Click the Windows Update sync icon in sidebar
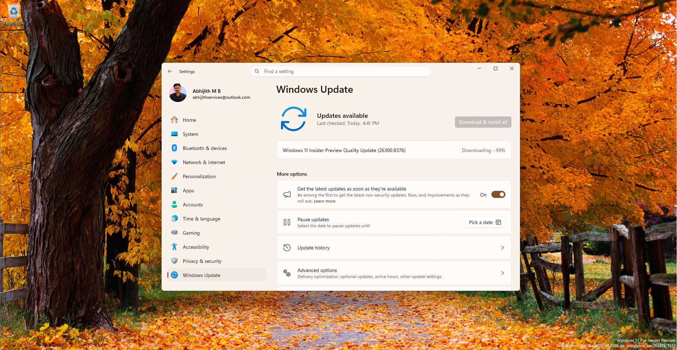 174,275
